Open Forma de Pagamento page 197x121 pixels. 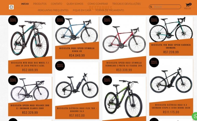pyautogui.click(x=110, y=10)
